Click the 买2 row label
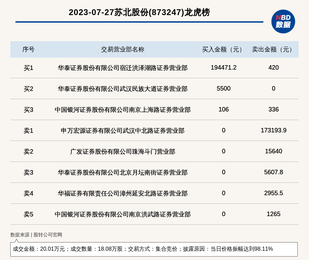Screen dimensions: 309x260 [x=28, y=89]
